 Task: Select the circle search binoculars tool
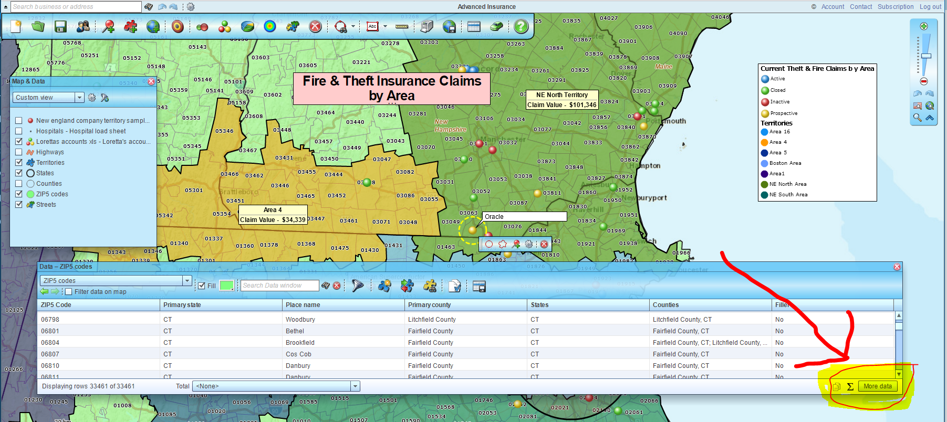[340, 26]
